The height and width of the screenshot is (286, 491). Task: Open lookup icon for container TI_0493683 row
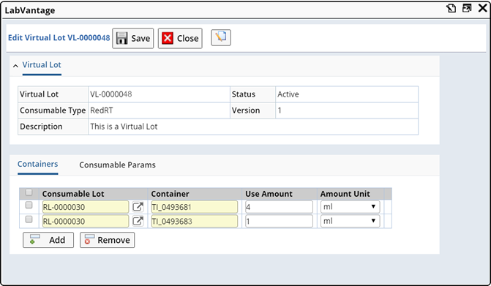pos(138,221)
